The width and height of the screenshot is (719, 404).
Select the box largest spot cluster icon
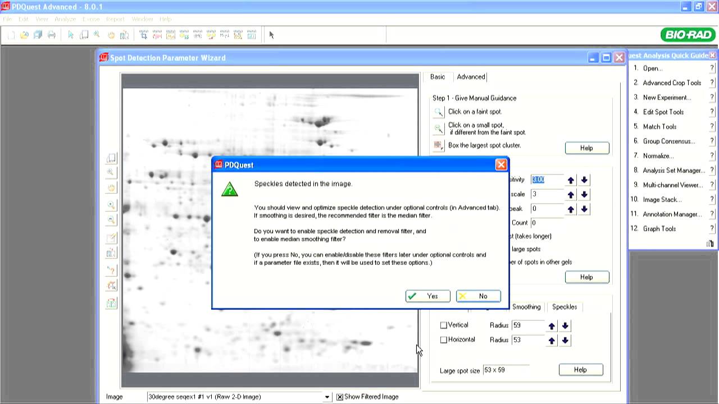439,145
